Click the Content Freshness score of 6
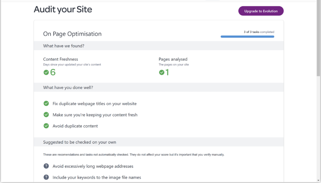The height and width of the screenshot is (183, 321). click(52, 72)
